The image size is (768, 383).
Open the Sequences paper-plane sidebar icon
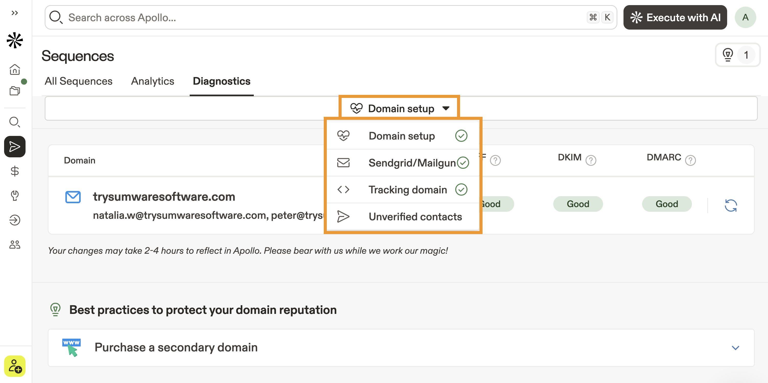[x=15, y=147]
